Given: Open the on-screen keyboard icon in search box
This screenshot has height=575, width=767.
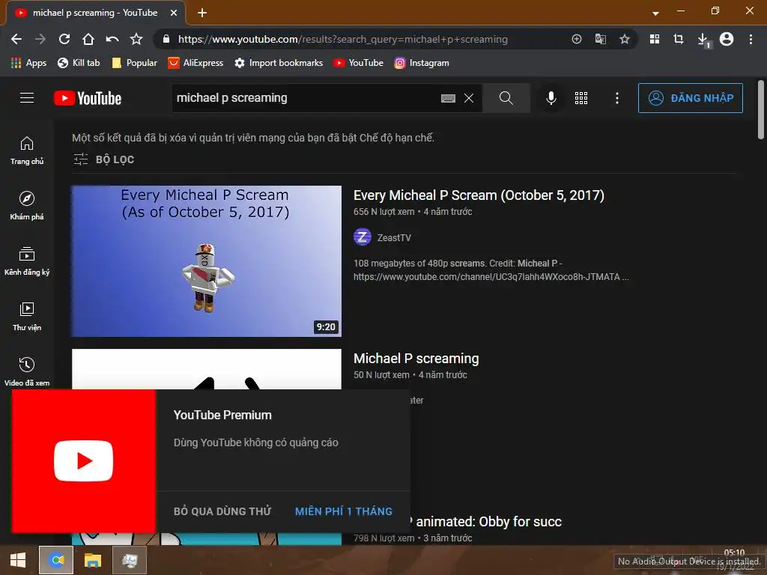Looking at the screenshot, I should pyautogui.click(x=448, y=98).
